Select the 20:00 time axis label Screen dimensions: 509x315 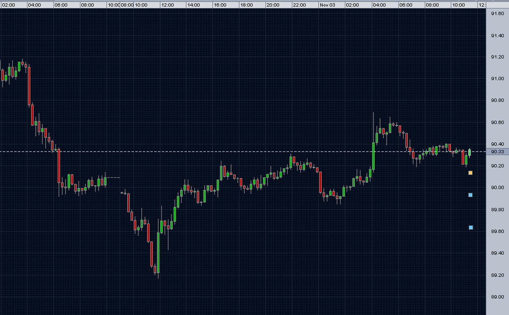click(x=273, y=5)
